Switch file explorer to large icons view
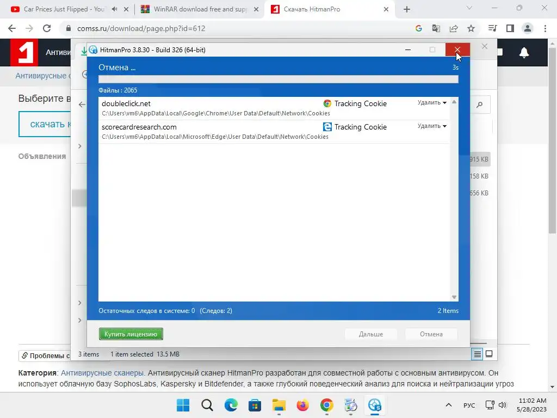This screenshot has width=557, height=418. (489, 354)
